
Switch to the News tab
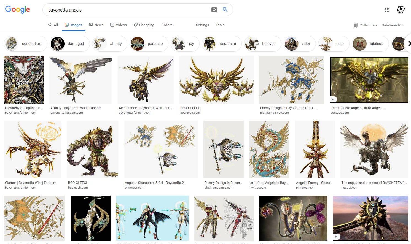(96, 25)
